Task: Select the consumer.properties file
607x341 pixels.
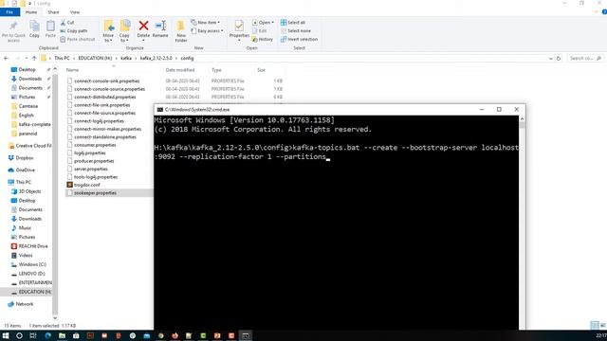Action: click(x=95, y=145)
